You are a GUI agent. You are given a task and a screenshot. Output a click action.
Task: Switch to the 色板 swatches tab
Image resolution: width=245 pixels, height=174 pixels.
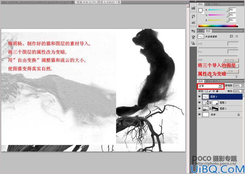[x=208, y=4]
